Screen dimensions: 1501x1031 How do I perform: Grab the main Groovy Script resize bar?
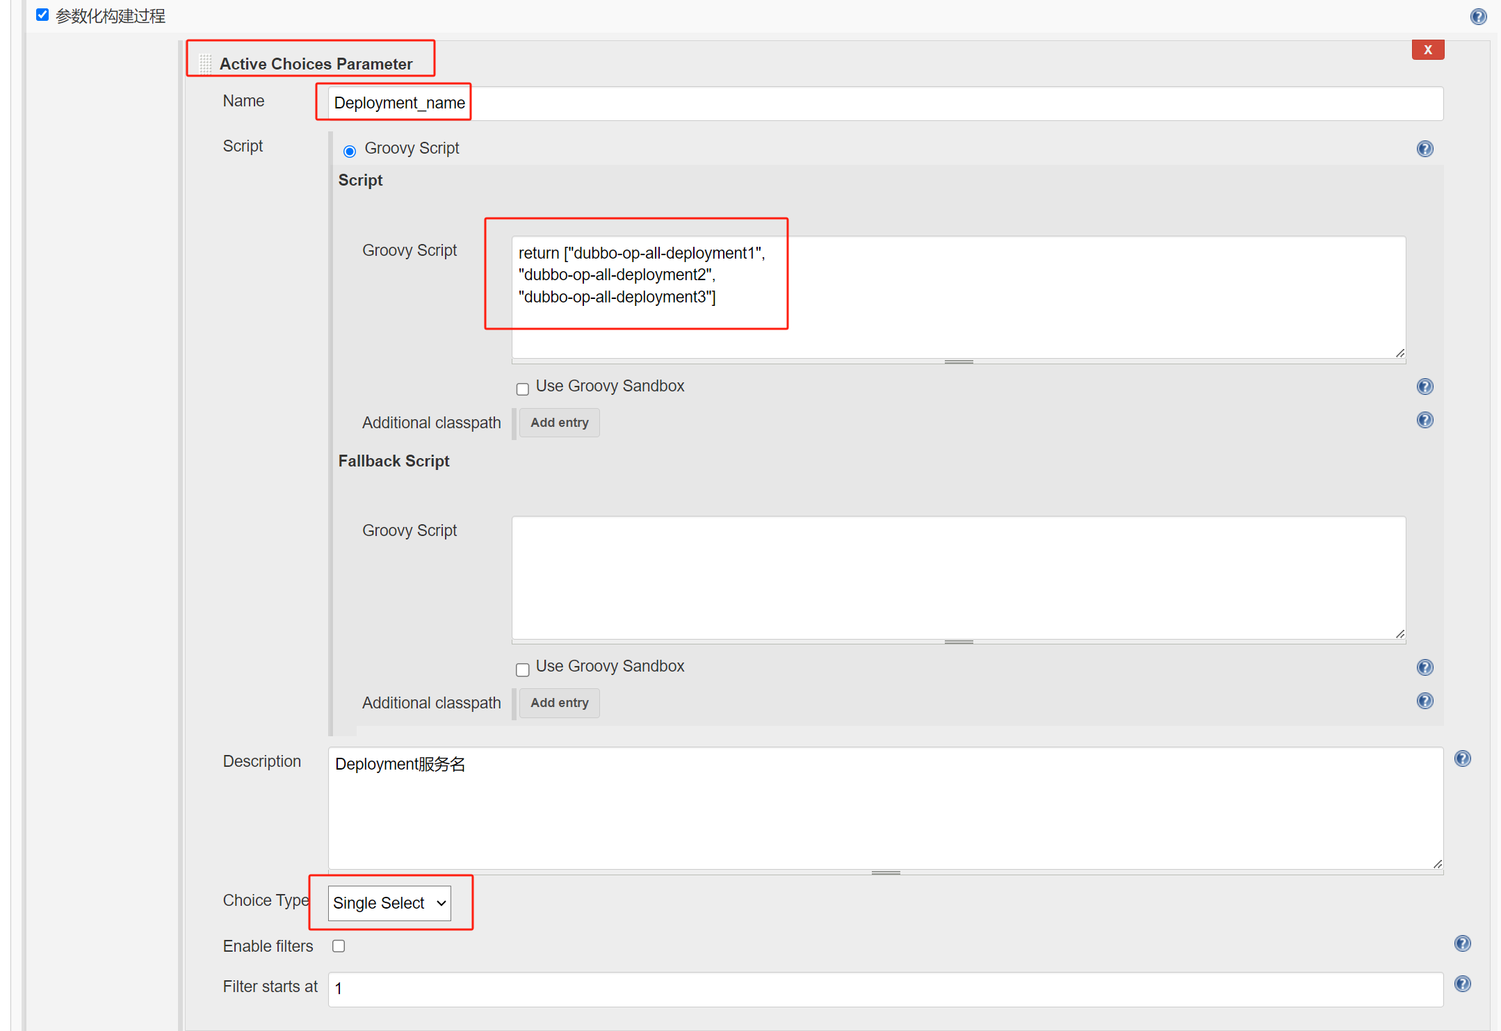click(959, 362)
